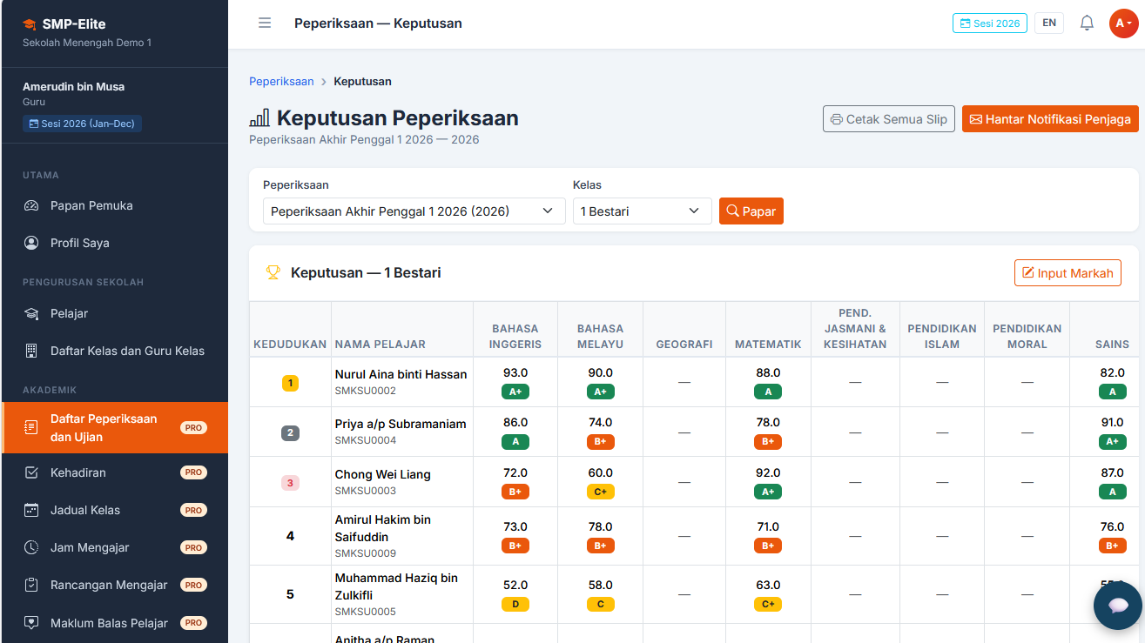Viewport: 1145px width, 643px height.
Task: Click the notification bell icon
Action: pos(1087,23)
